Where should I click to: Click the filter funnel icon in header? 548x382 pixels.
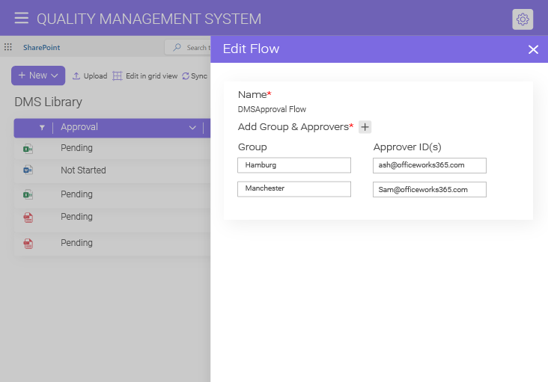pyautogui.click(x=42, y=128)
